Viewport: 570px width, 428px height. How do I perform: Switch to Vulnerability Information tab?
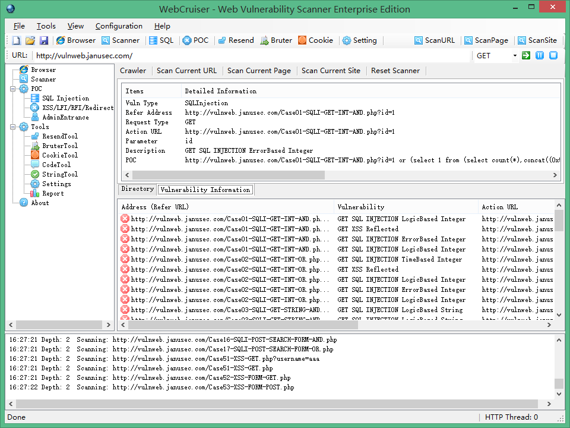point(205,190)
